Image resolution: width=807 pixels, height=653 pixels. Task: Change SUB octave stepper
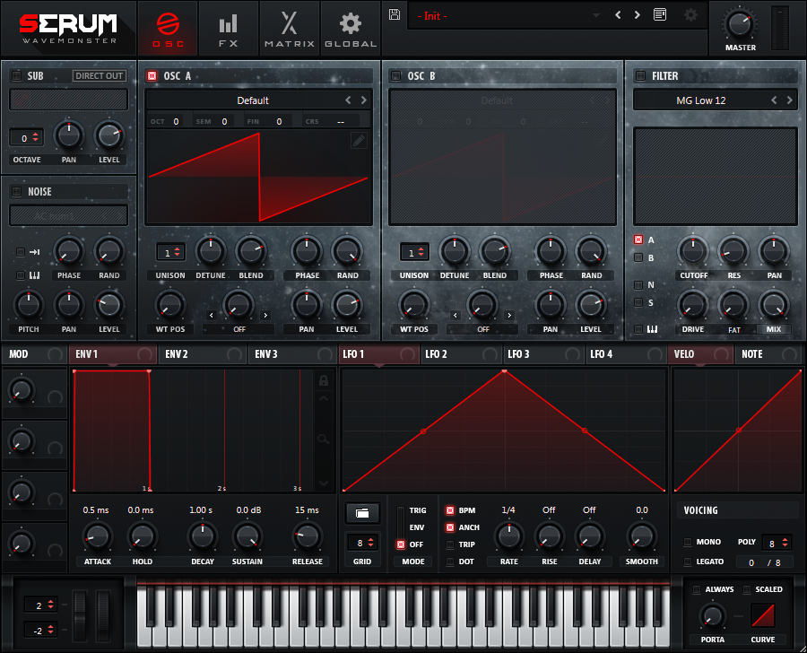pyautogui.click(x=27, y=137)
